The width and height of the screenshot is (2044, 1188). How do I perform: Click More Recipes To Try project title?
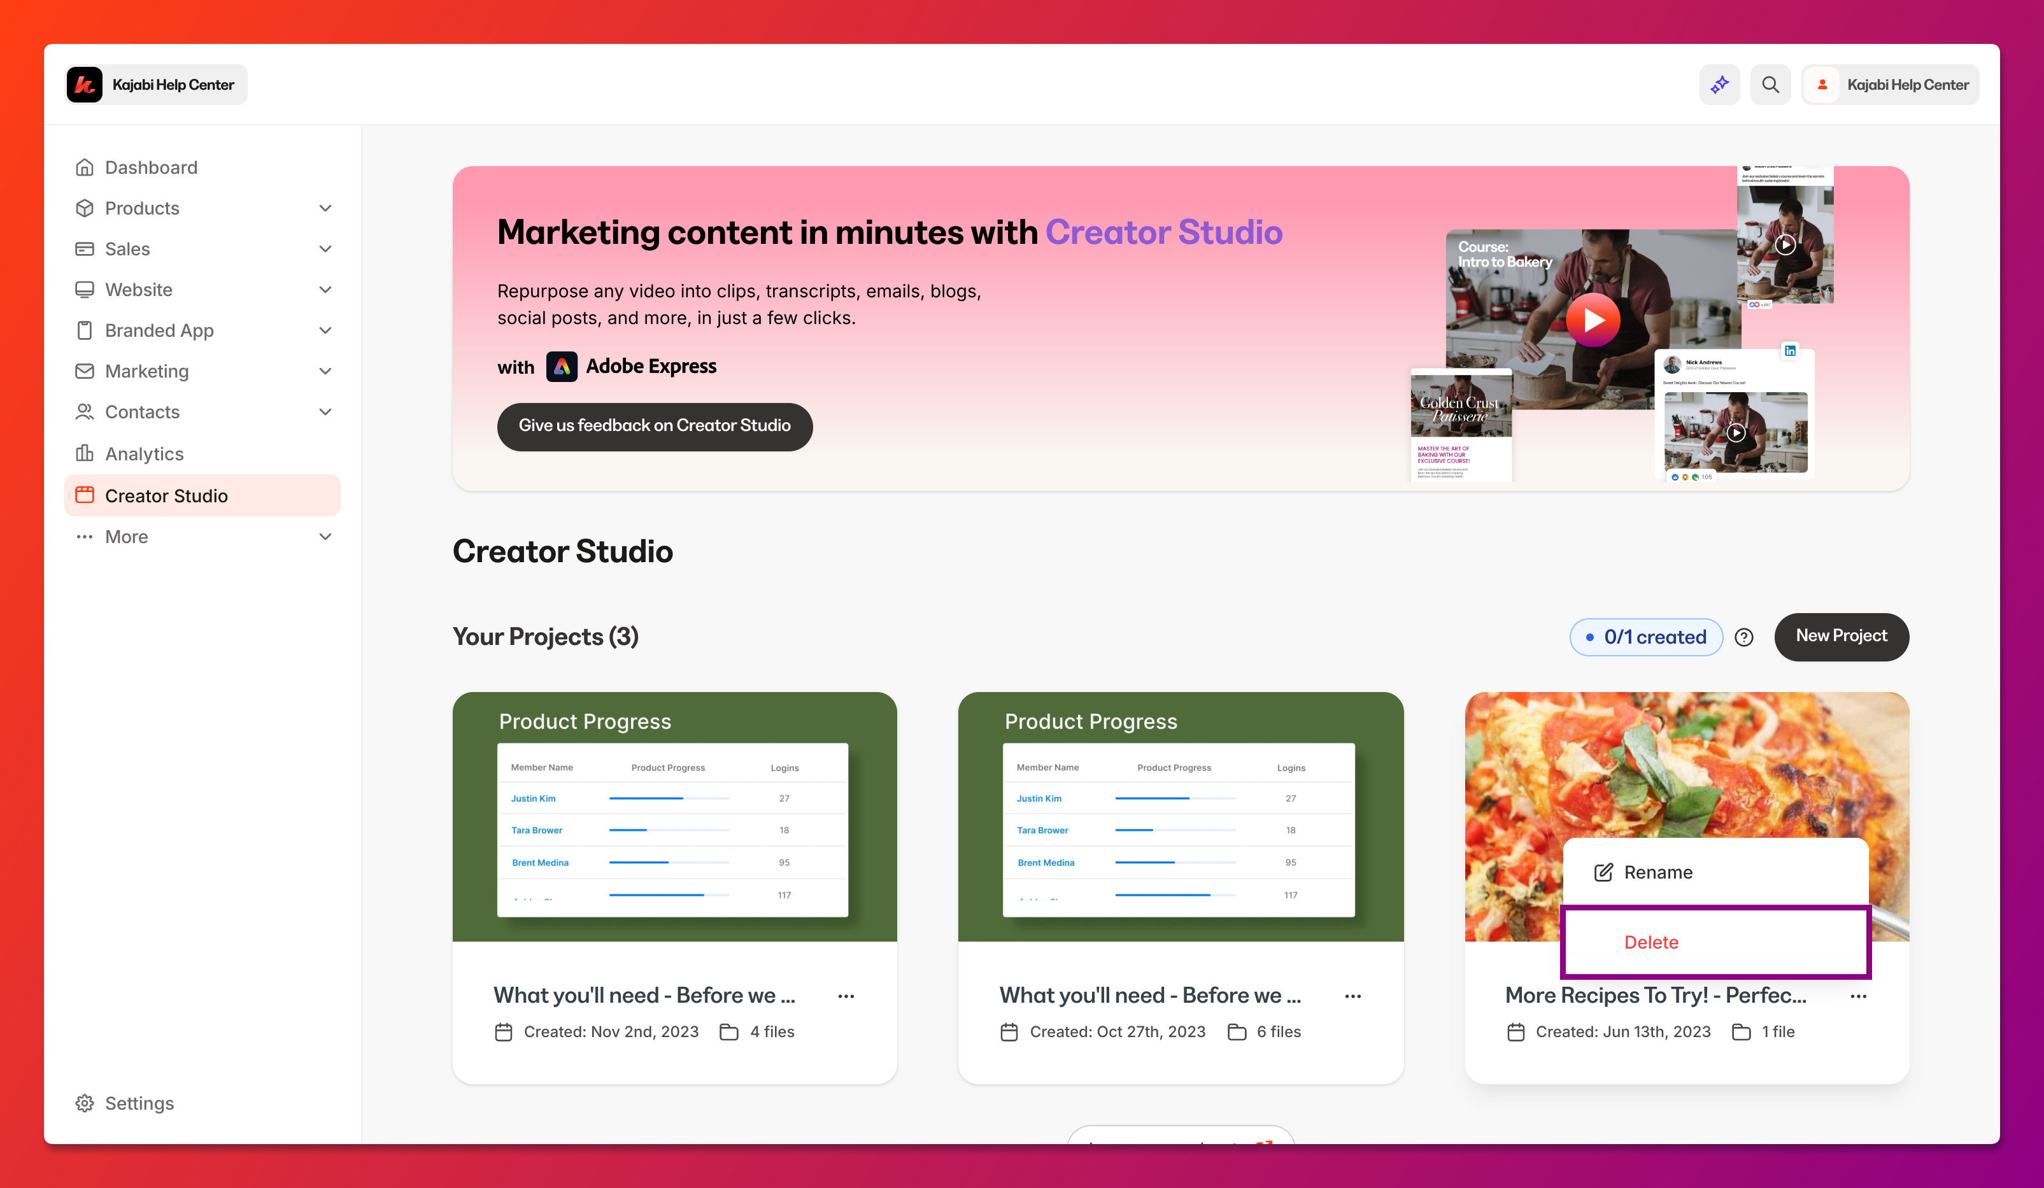click(1656, 995)
